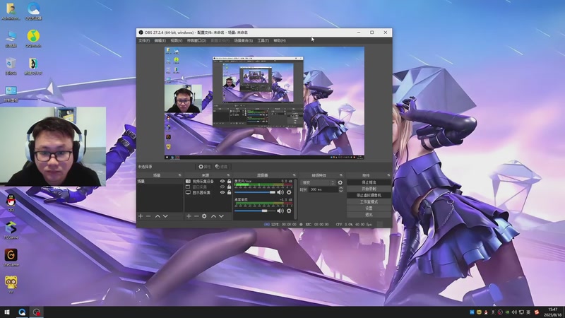Click the audio mixer vertical scrollbar
This screenshot has width=565, height=318.
coord(295,199)
